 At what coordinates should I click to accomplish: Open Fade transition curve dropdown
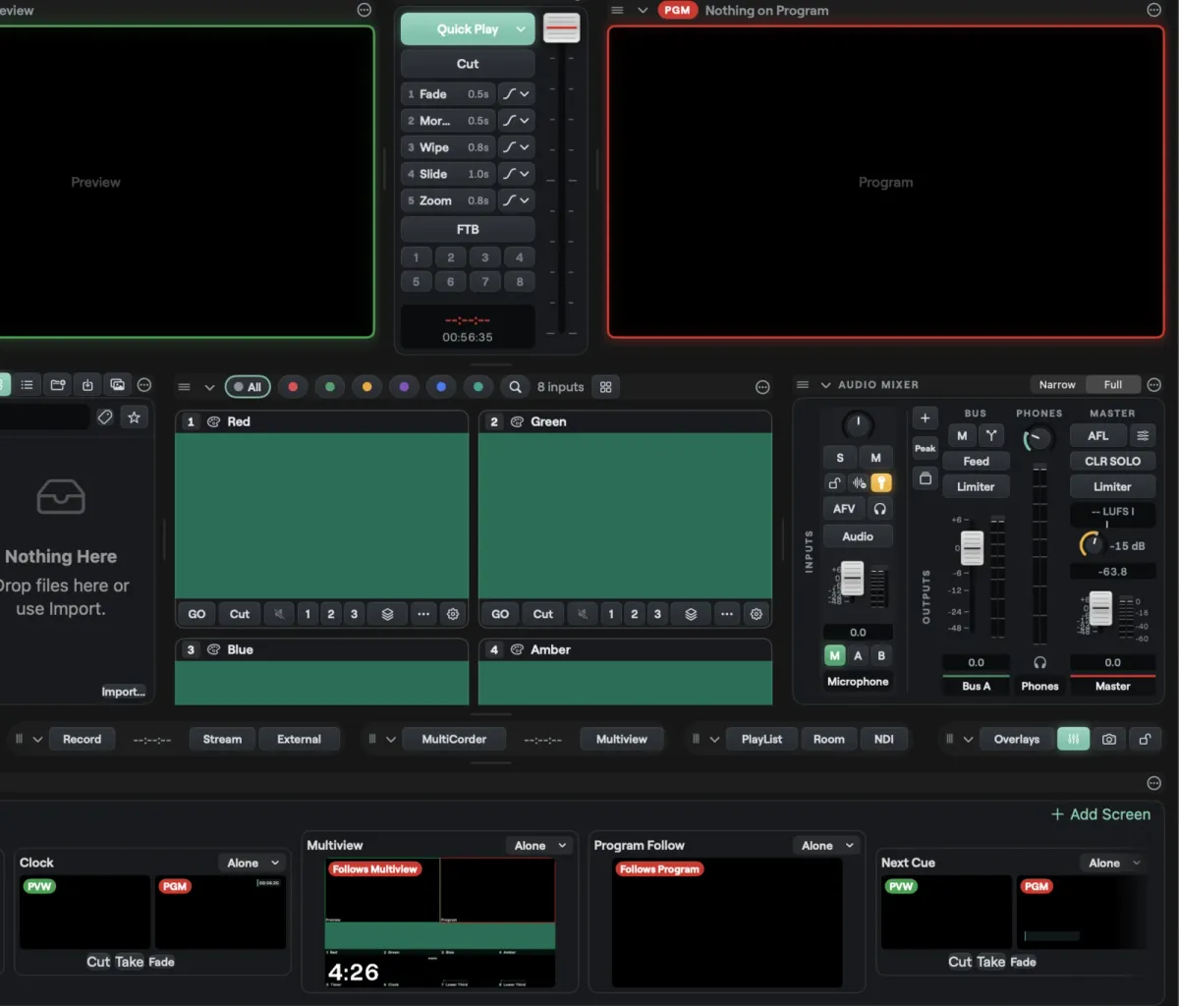516,94
